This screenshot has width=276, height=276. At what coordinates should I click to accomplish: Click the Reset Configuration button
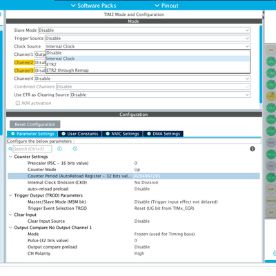click(35, 124)
